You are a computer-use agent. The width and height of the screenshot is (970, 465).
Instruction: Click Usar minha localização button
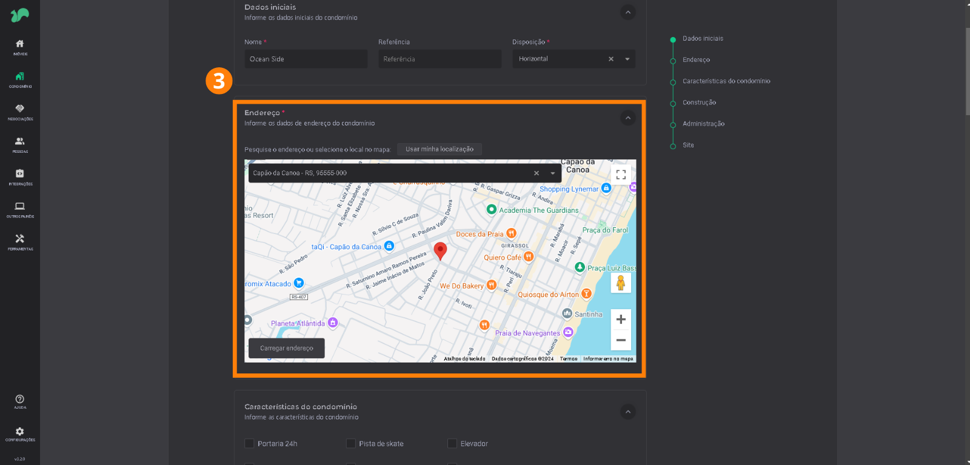[440, 149]
